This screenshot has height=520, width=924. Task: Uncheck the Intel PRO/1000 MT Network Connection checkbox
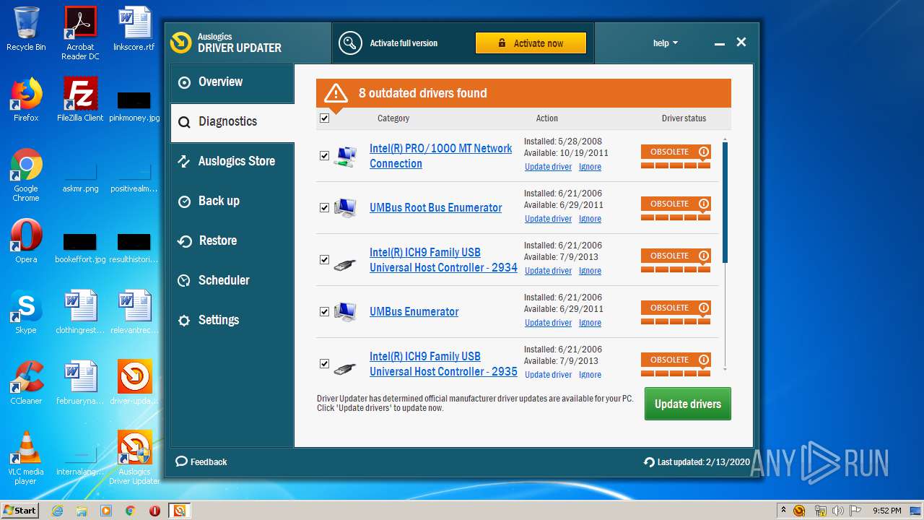point(324,155)
